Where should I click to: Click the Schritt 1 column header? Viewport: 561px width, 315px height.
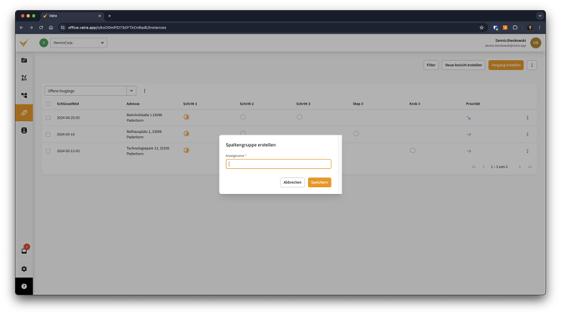pos(190,104)
